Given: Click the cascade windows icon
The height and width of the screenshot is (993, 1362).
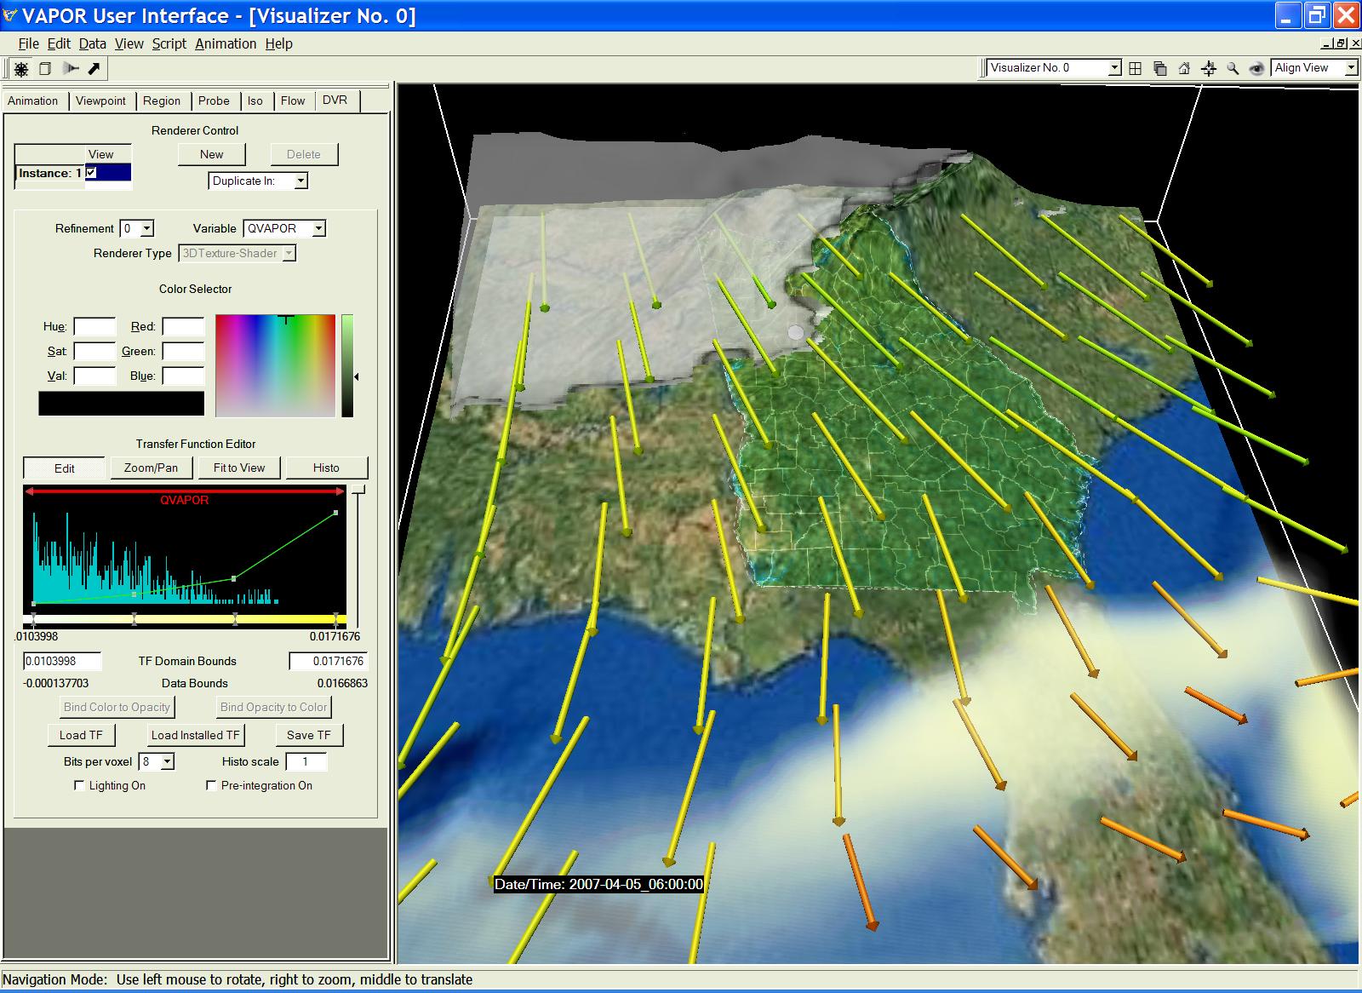Looking at the screenshot, I should [1159, 68].
